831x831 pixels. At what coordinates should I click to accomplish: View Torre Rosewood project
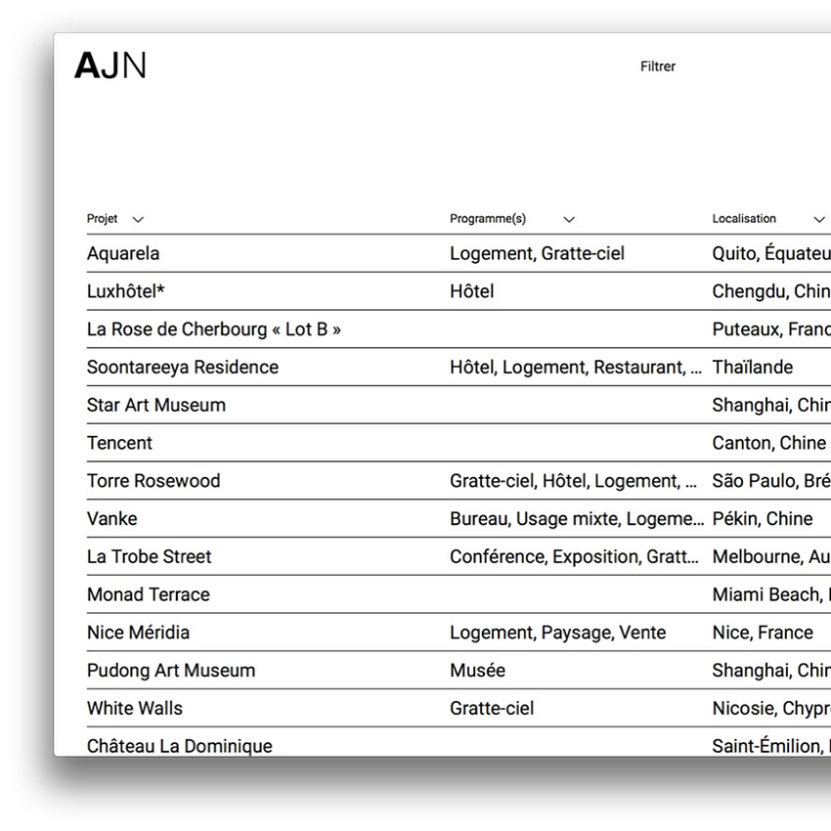pyautogui.click(x=153, y=481)
